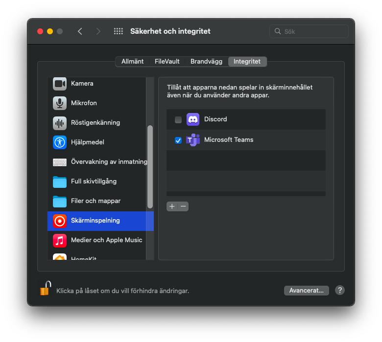Enable the Discord screen recording checkbox
The image size is (382, 342).
tap(178, 120)
